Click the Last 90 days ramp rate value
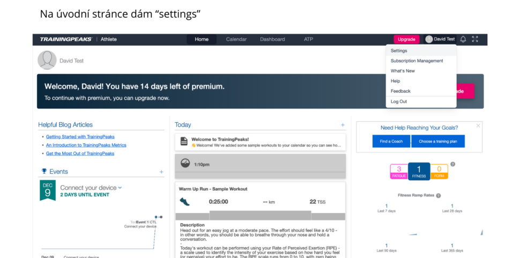520x258 pixels. click(x=387, y=246)
